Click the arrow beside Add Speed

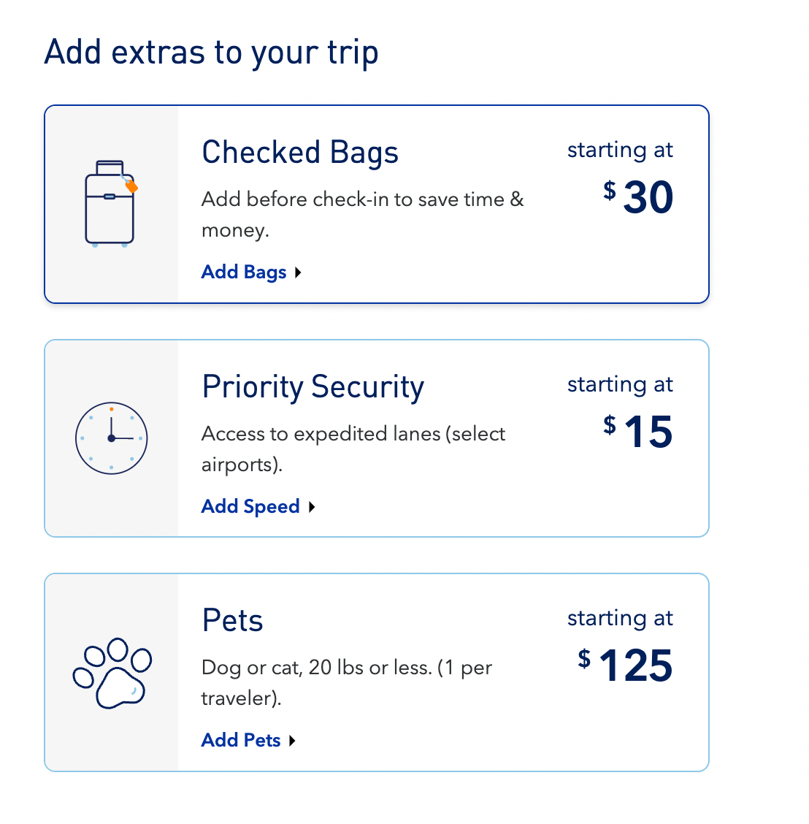click(312, 507)
